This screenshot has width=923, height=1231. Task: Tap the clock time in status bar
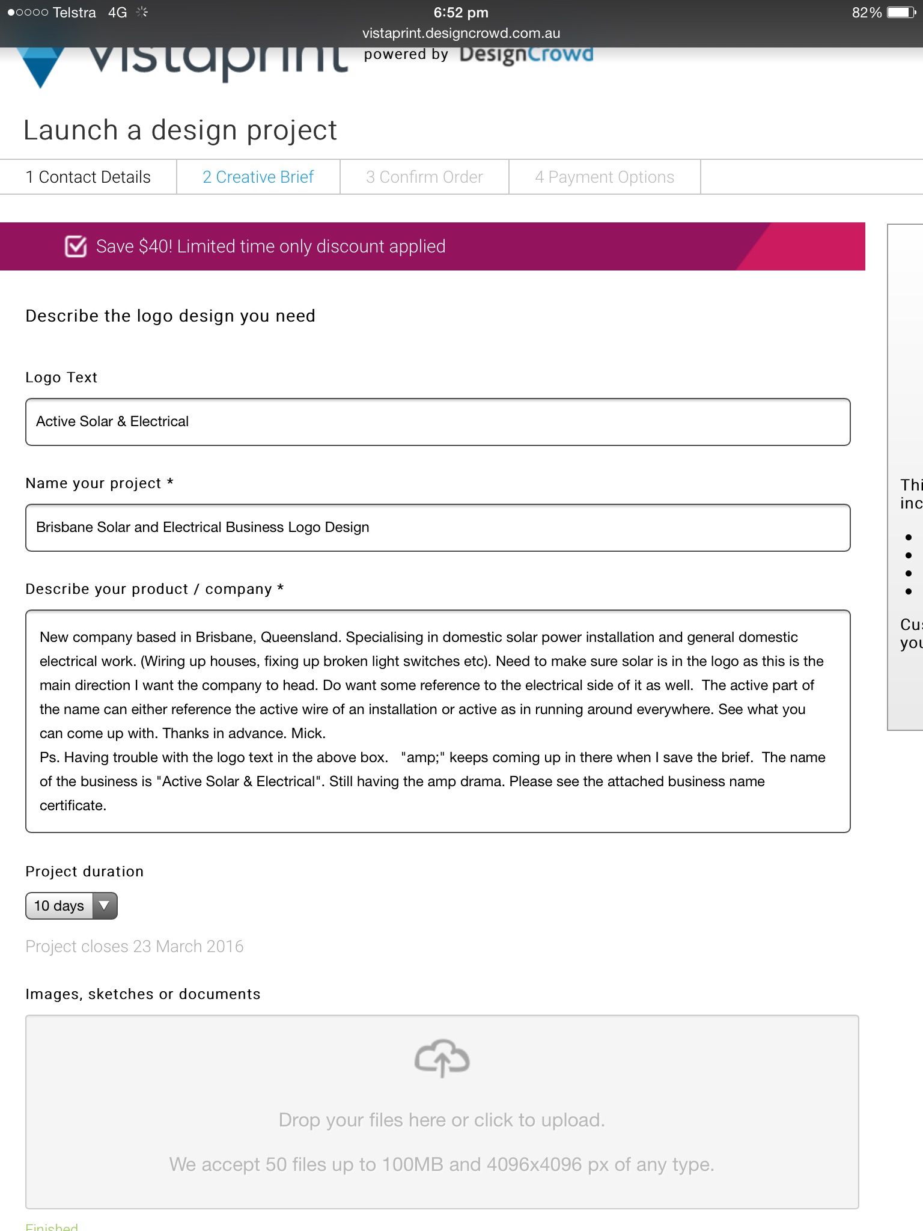tap(461, 13)
